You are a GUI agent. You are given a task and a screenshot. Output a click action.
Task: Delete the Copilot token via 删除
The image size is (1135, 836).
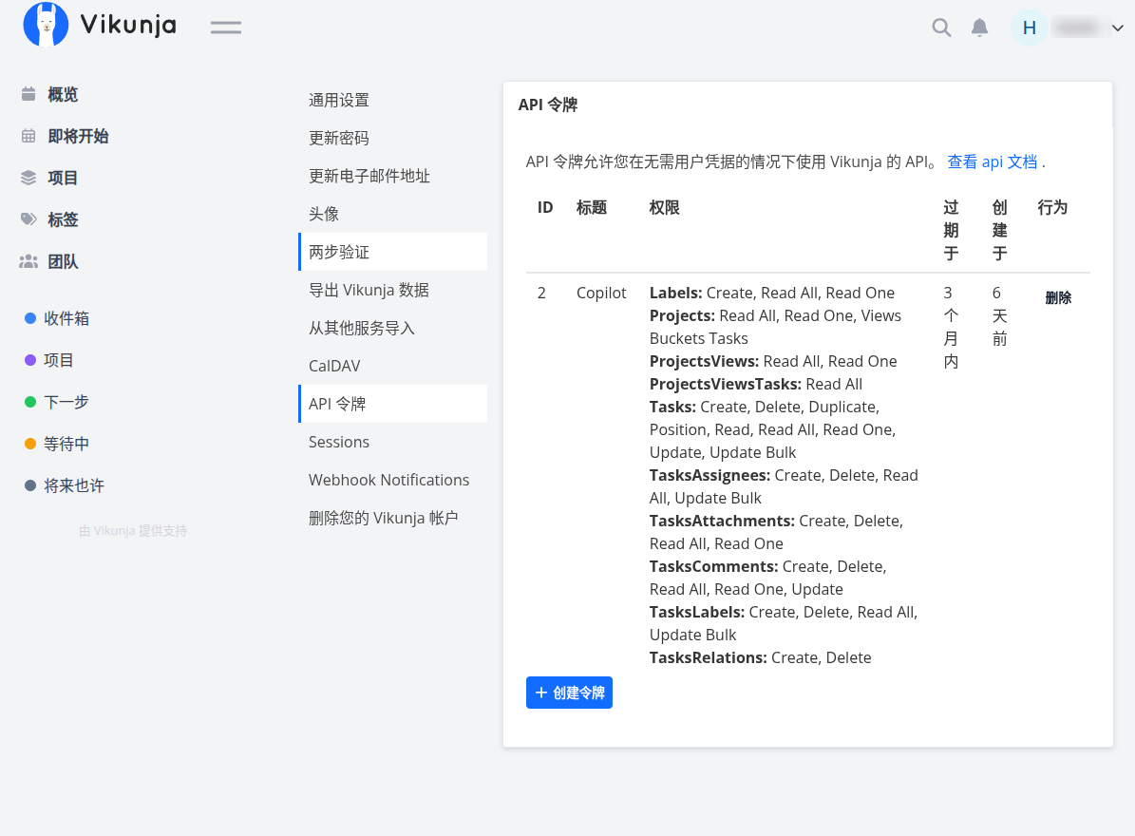[x=1057, y=297]
